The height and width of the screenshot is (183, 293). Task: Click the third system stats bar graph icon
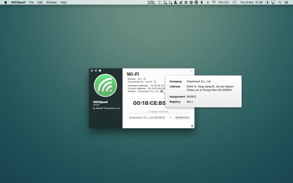tap(170, 3)
